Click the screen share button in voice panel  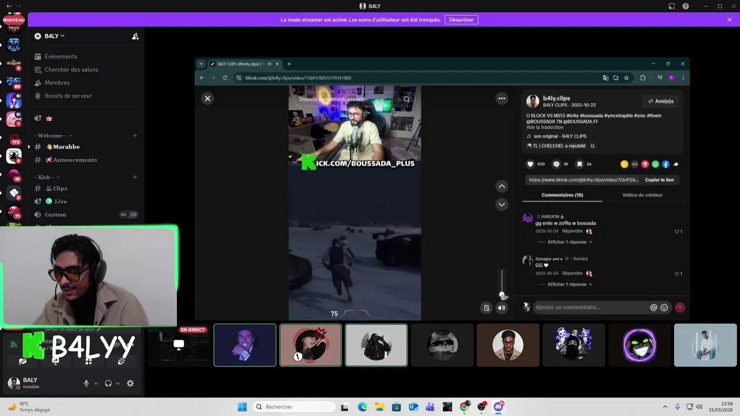(x=55, y=361)
